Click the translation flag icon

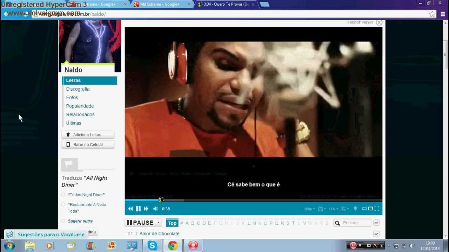pyautogui.click(x=69, y=164)
